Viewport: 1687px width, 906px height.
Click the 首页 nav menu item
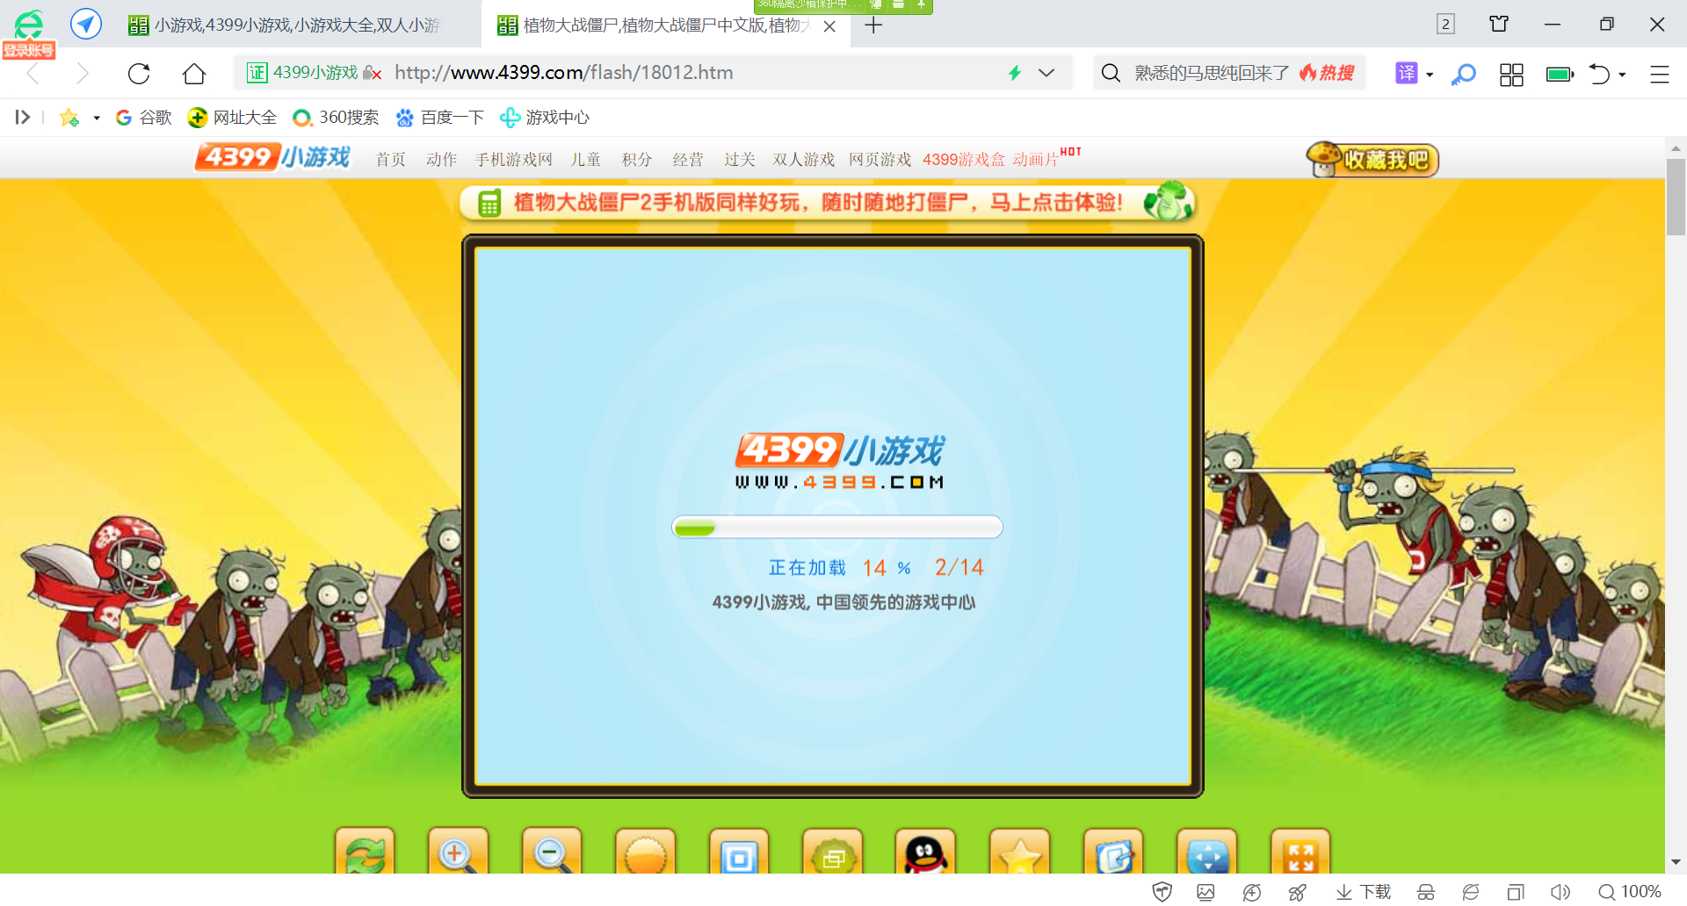click(391, 159)
